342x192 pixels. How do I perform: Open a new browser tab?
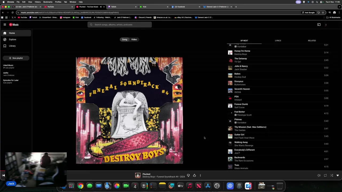236,7
